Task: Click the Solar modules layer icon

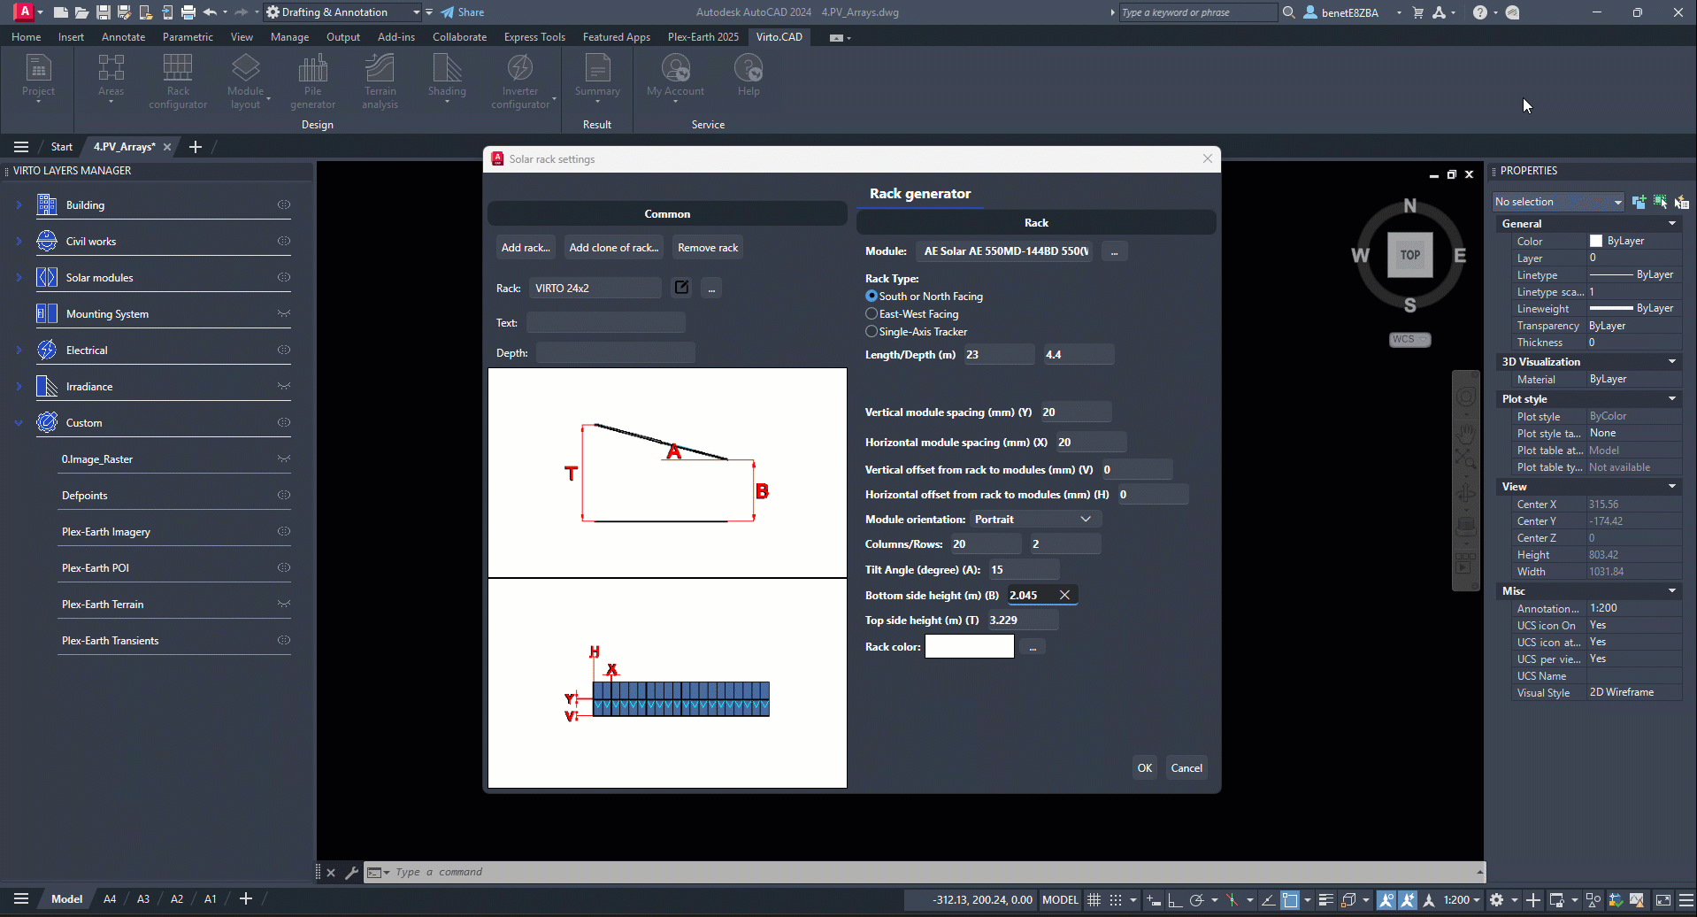Action: [47, 277]
